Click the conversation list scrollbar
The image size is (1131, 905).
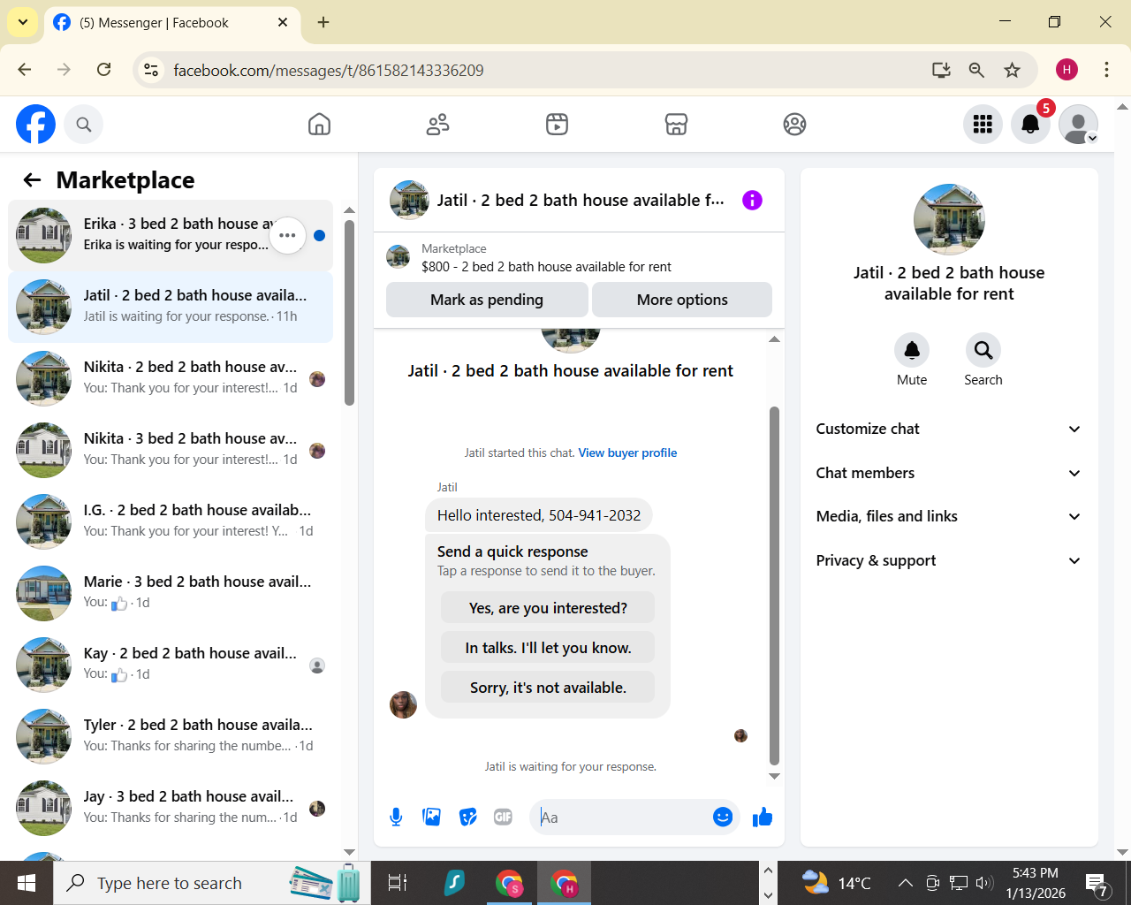[349, 314]
